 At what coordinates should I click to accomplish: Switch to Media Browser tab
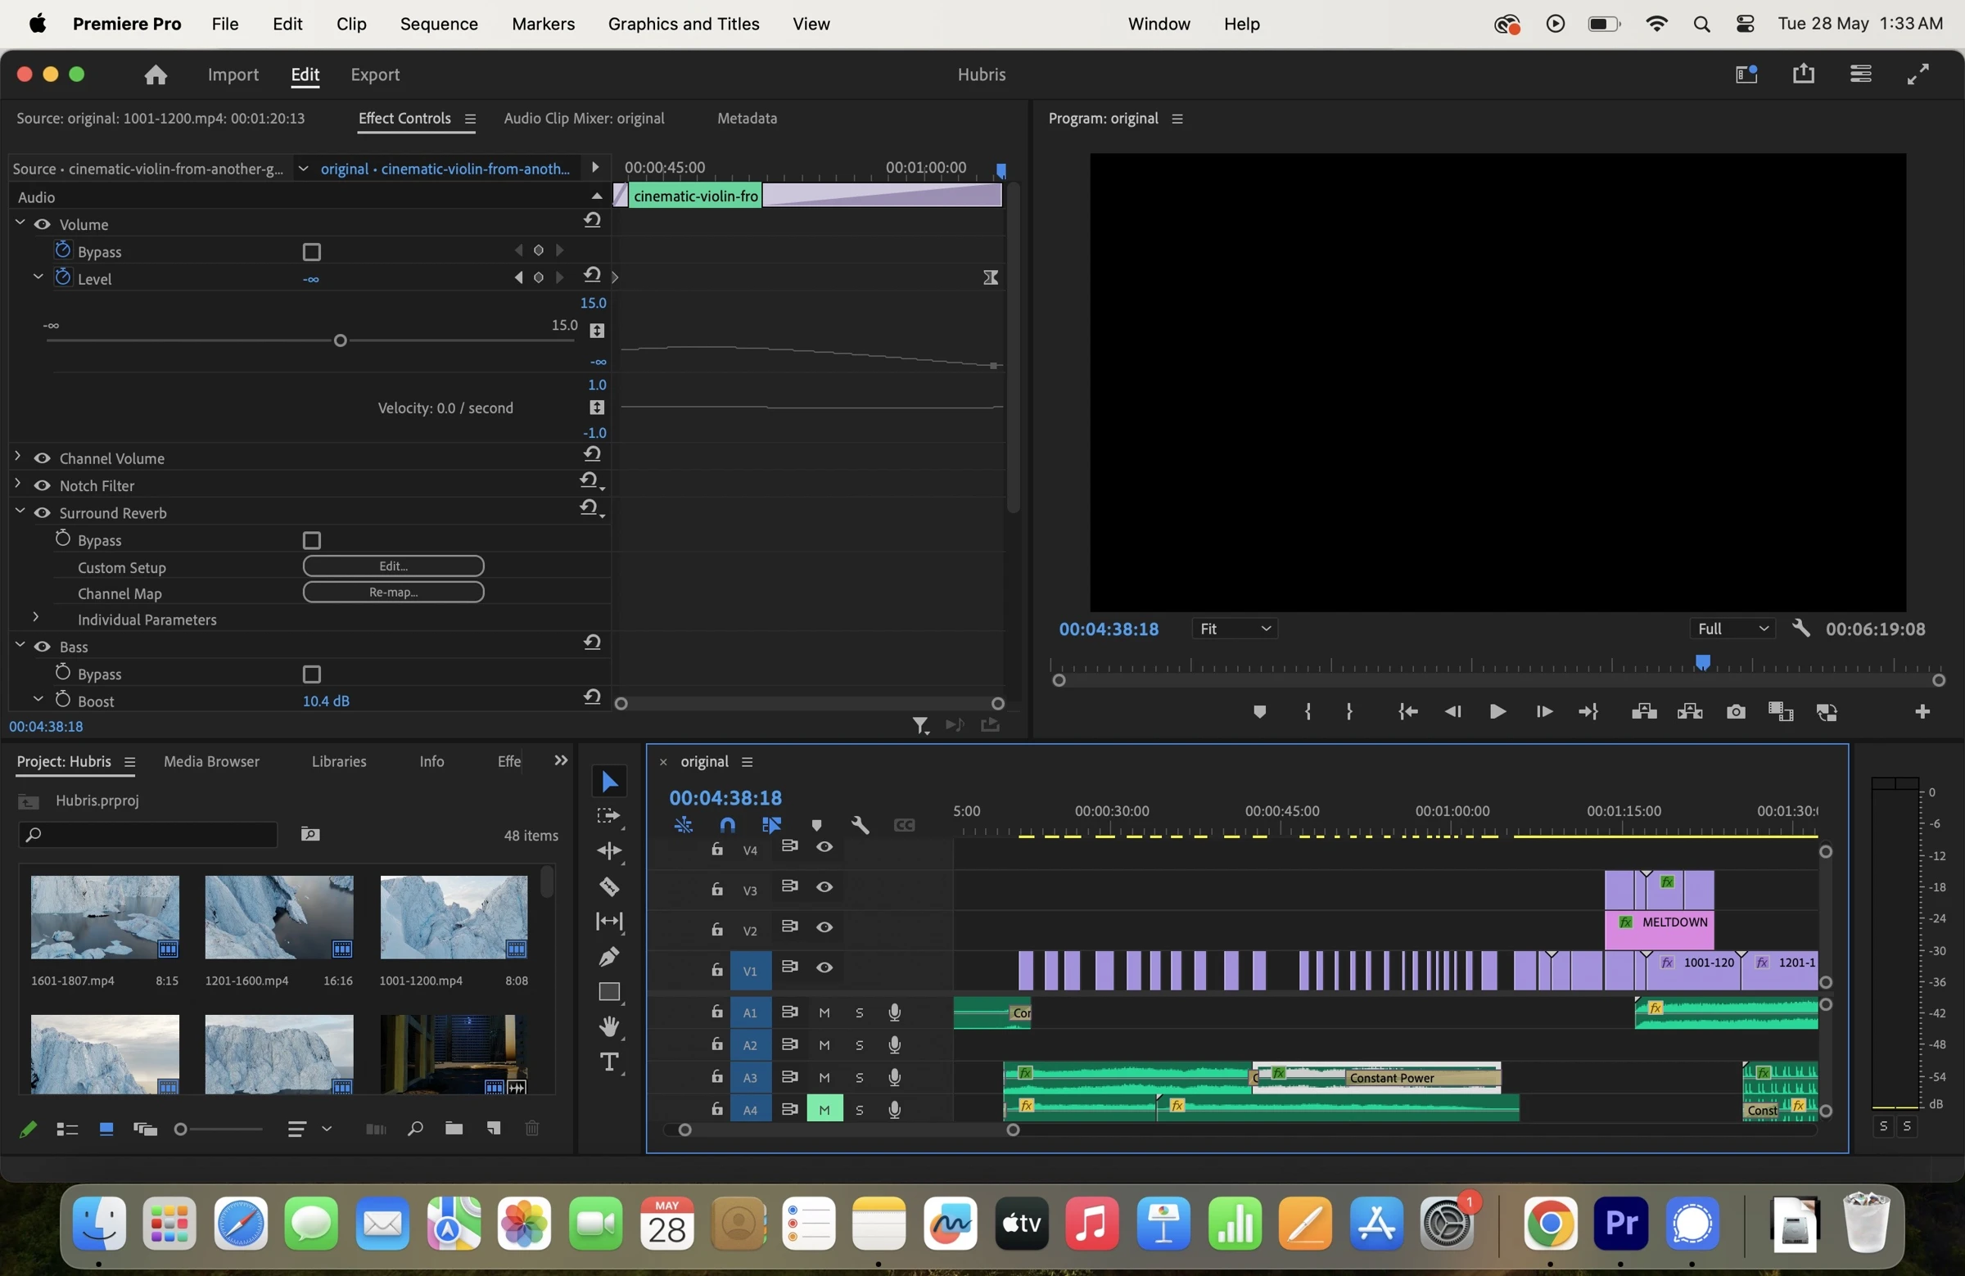(211, 762)
